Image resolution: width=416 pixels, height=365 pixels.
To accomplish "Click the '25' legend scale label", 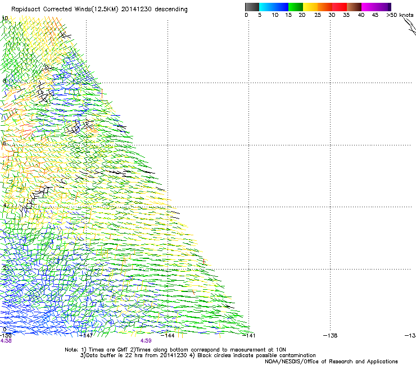I will tap(318, 15).
